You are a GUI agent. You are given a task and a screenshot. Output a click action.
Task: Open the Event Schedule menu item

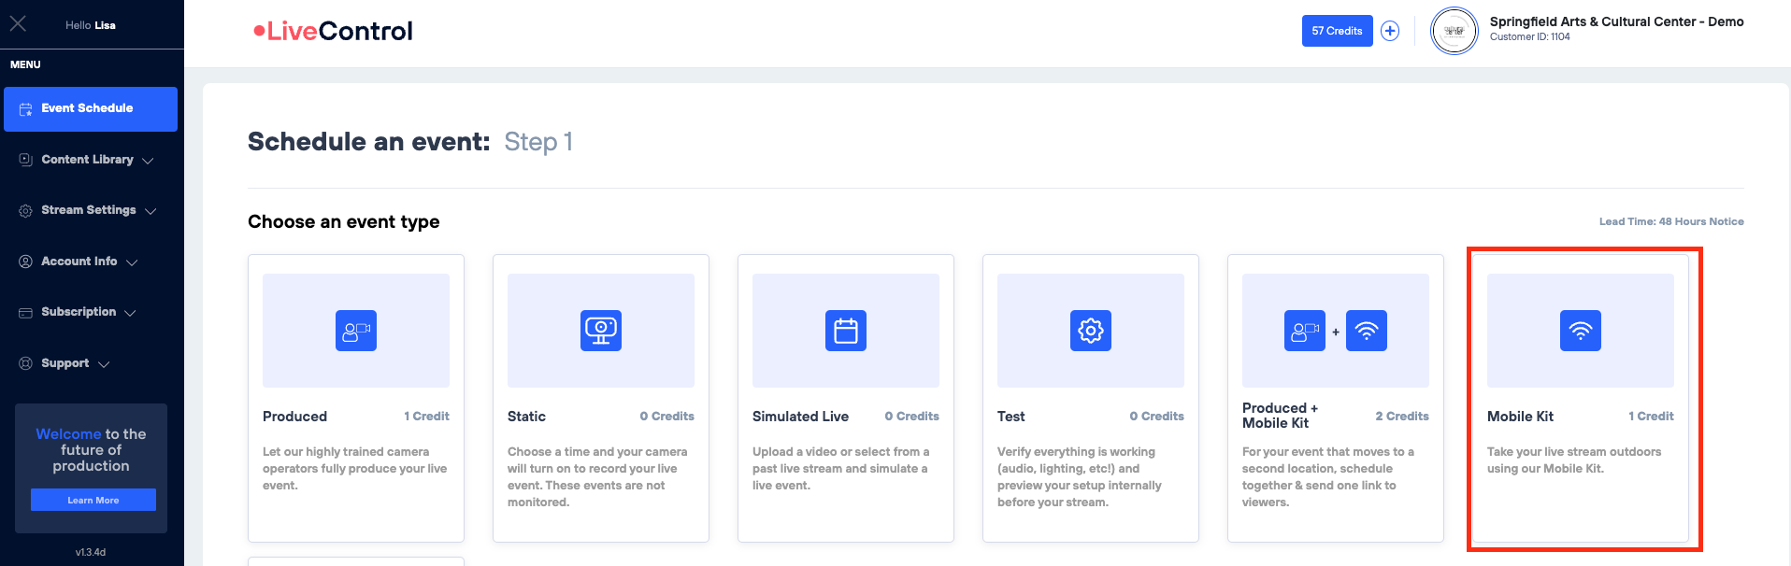[x=90, y=108]
